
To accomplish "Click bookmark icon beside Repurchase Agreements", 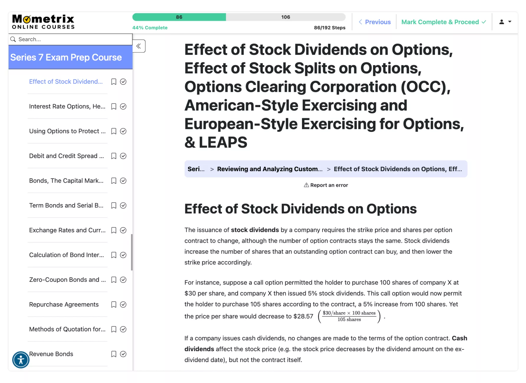I will point(114,304).
